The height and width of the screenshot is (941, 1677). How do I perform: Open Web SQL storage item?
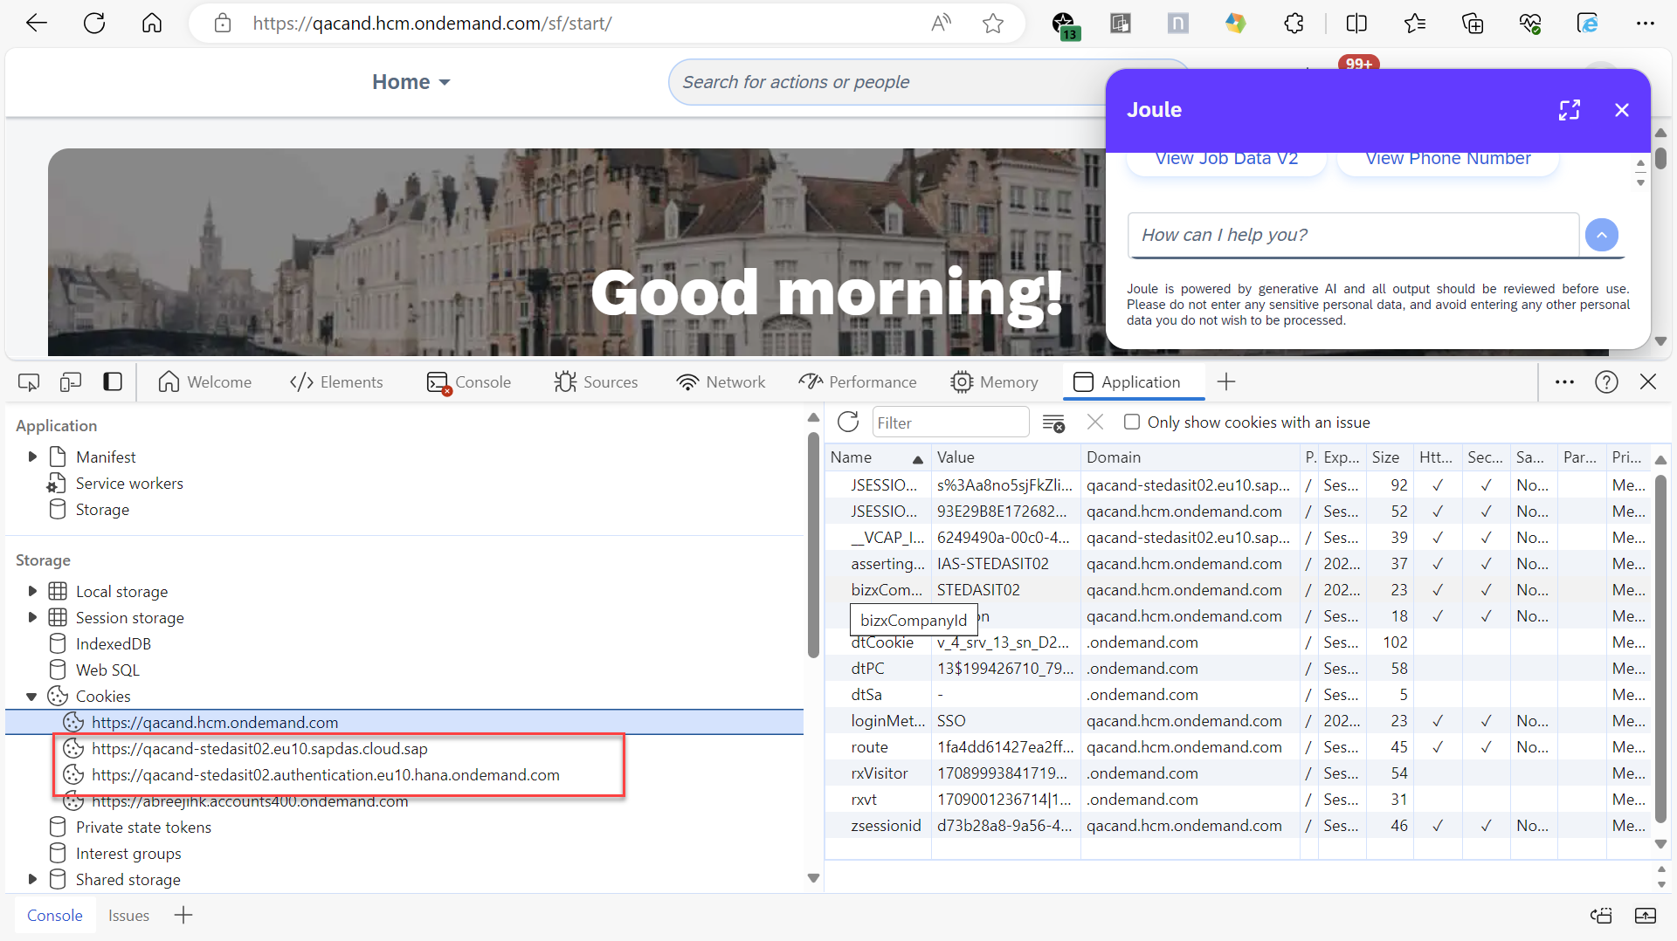107,670
